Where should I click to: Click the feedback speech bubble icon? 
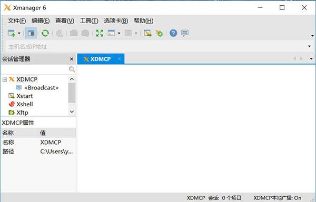185,33
